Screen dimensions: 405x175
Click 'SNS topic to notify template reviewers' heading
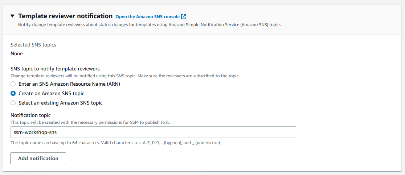click(55, 69)
